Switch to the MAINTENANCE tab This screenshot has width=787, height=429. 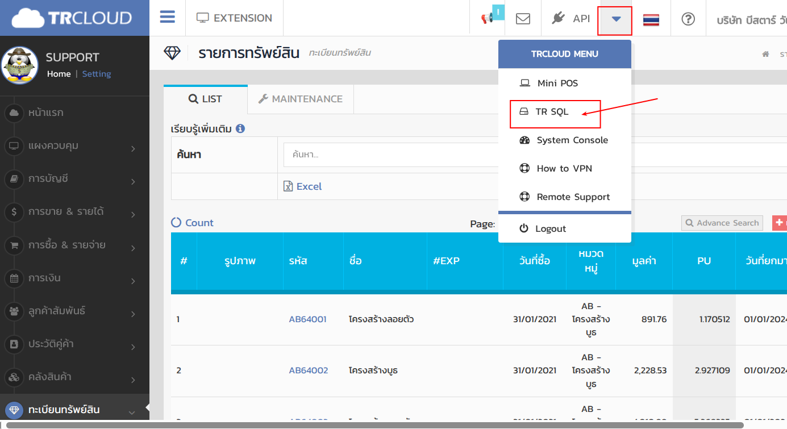coord(301,99)
